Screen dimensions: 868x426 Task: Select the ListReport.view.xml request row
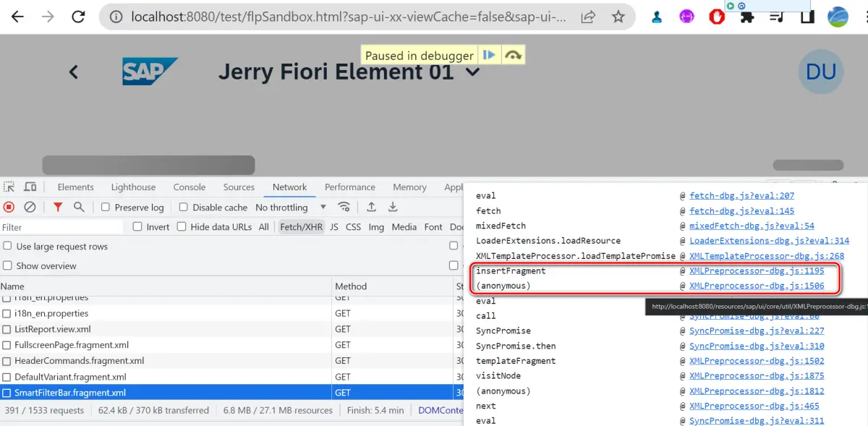(231, 329)
